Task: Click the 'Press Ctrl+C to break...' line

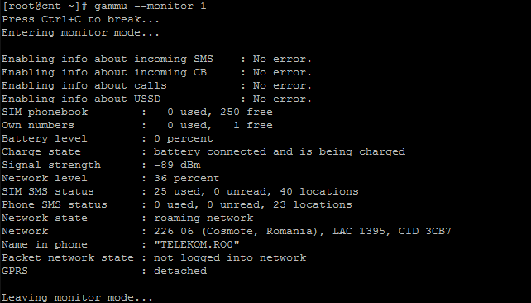Action: tap(80, 20)
